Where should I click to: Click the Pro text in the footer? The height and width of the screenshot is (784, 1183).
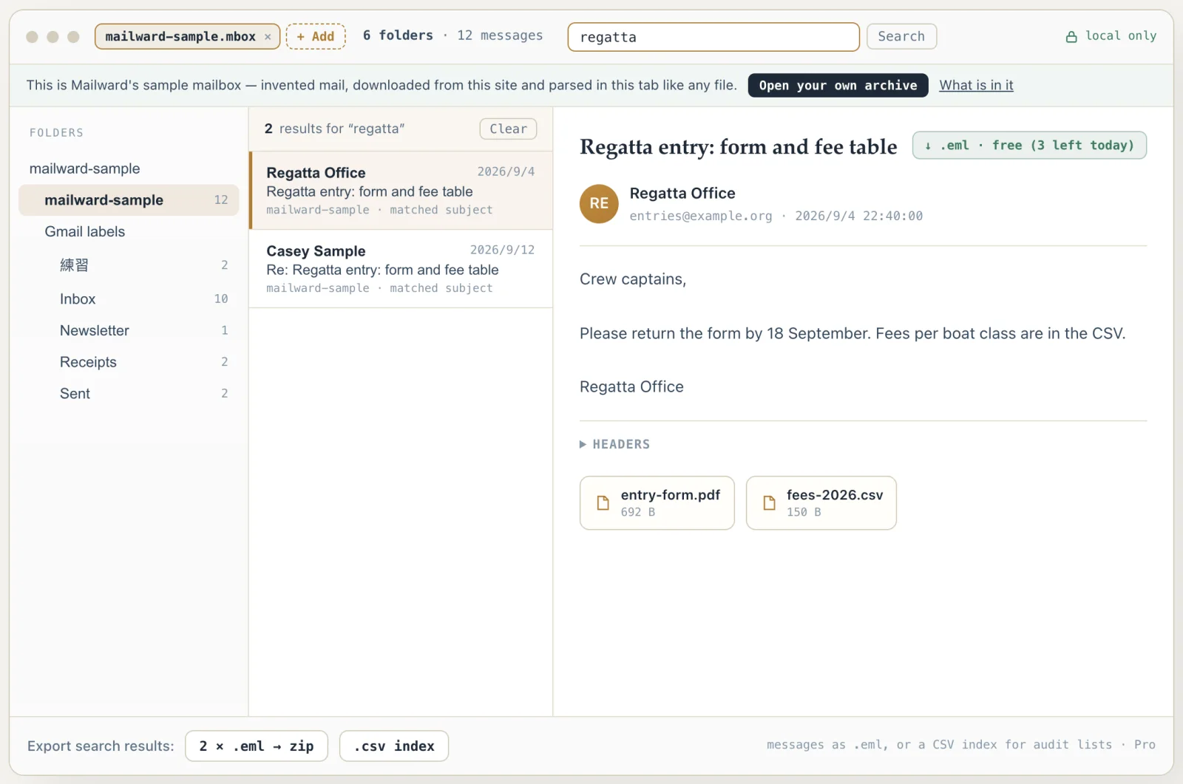point(1145,745)
